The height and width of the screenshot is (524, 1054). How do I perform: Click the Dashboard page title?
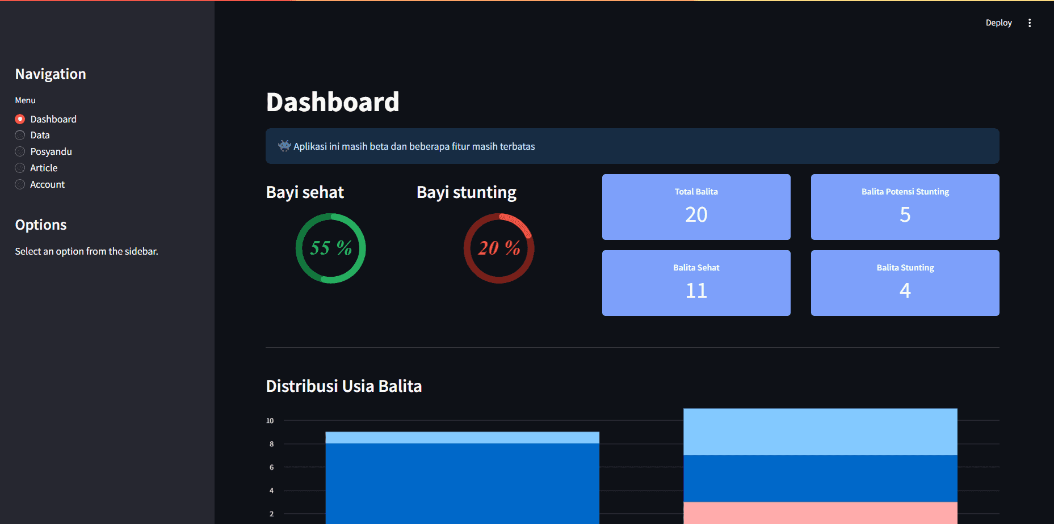[333, 102]
